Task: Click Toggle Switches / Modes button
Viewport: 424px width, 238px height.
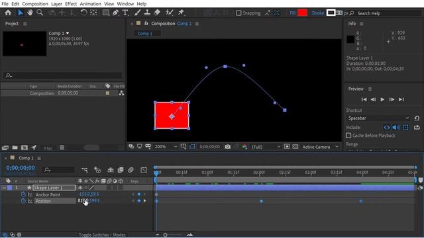Action: click(102, 235)
